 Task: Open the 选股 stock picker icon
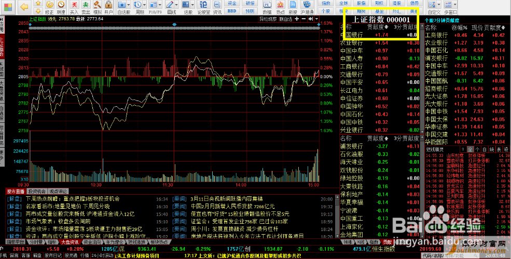pos(186,5)
